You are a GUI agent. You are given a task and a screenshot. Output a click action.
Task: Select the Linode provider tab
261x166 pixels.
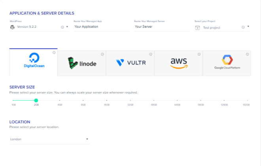coord(82,63)
